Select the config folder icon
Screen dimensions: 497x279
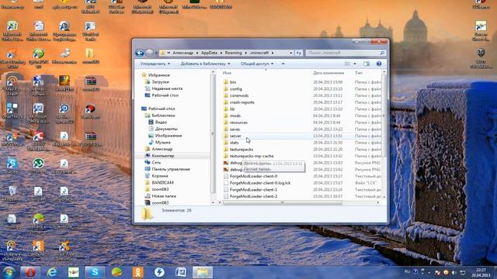click(226, 89)
